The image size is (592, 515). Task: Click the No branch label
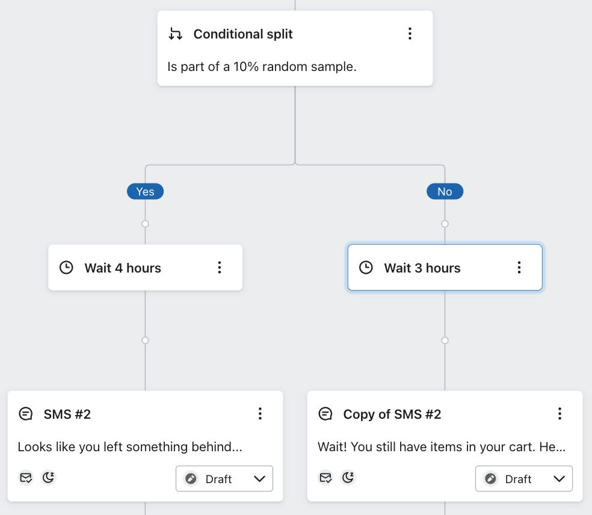[445, 191]
